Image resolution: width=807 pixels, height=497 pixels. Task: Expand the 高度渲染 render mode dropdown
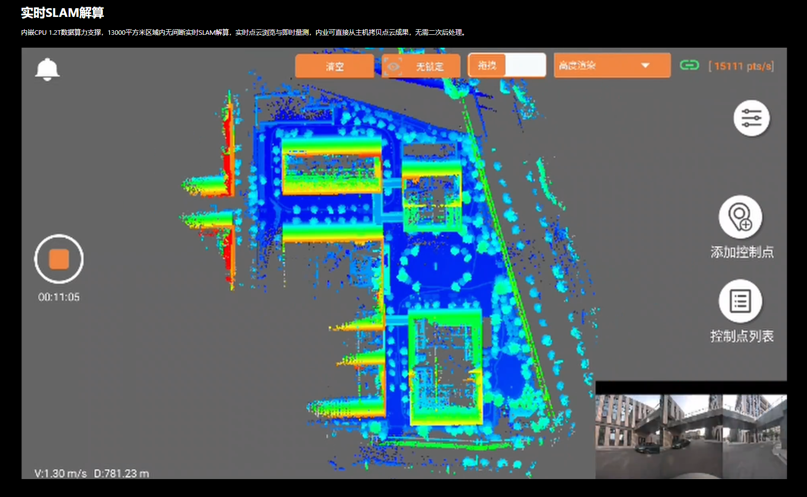pos(611,66)
